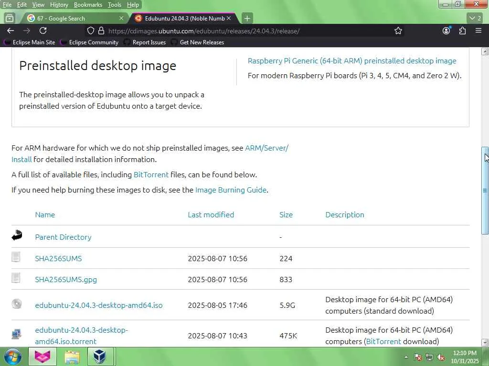The image size is (489, 366).
Task: Download the SHA256SUMS file
Action: click(x=58, y=259)
